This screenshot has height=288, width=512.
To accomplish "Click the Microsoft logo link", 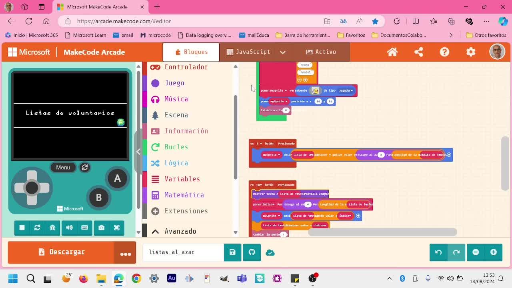I will pyautogui.click(x=29, y=52).
